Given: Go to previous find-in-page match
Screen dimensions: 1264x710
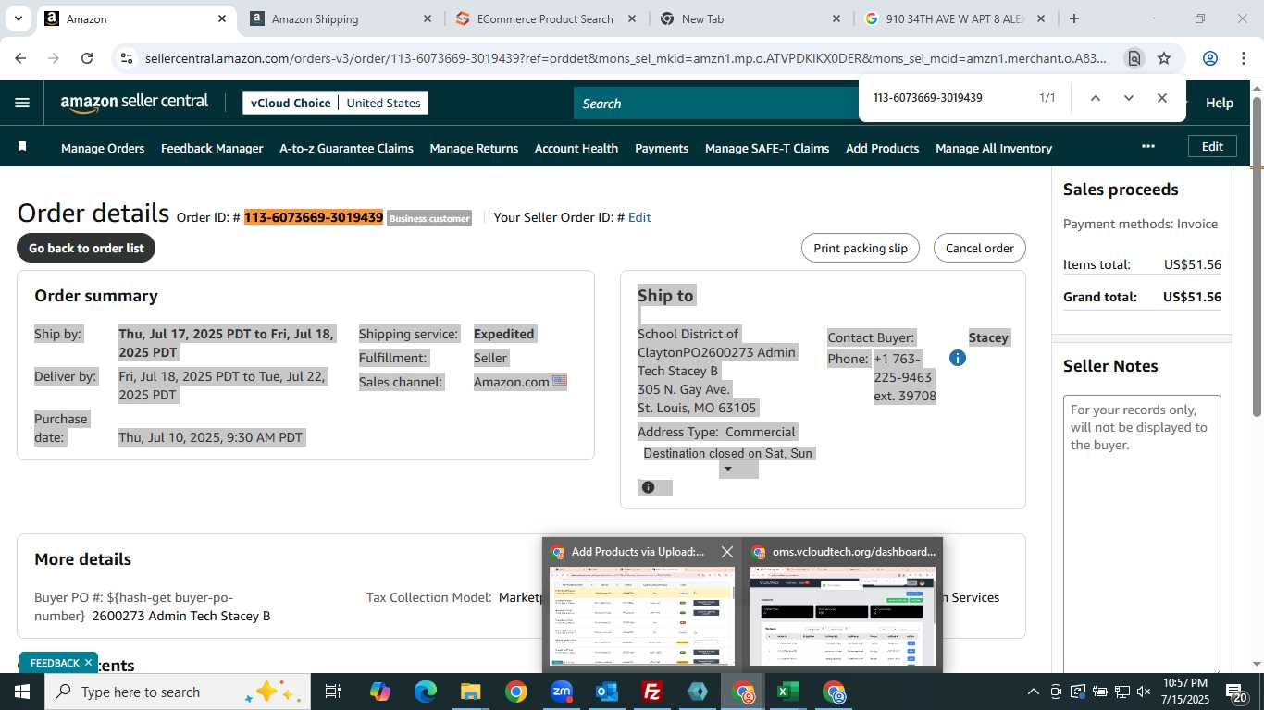Looking at the screenshot, I should click(1095, 98).
